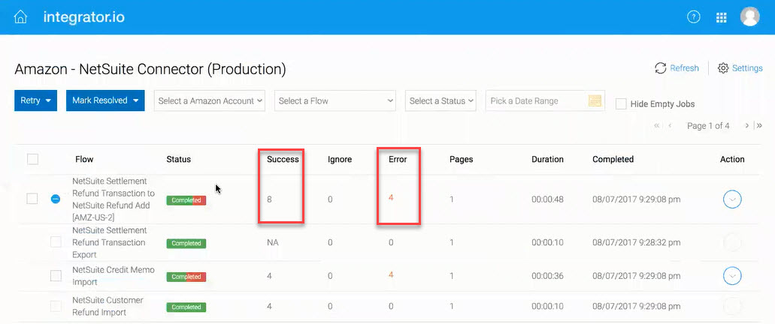Click the Completed column header

tap(613, 159)
